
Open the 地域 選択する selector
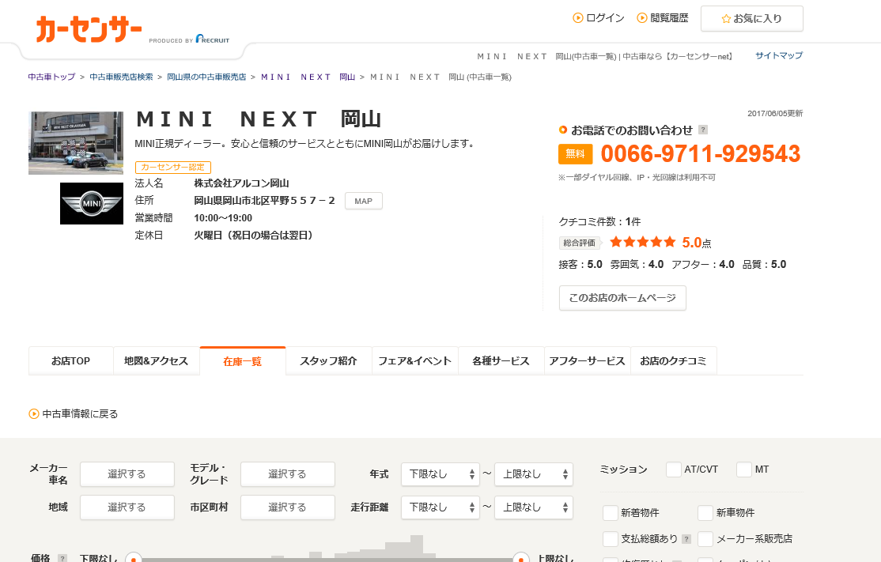(127, 507)
